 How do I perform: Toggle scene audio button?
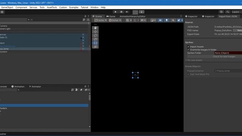pos(173,20)
